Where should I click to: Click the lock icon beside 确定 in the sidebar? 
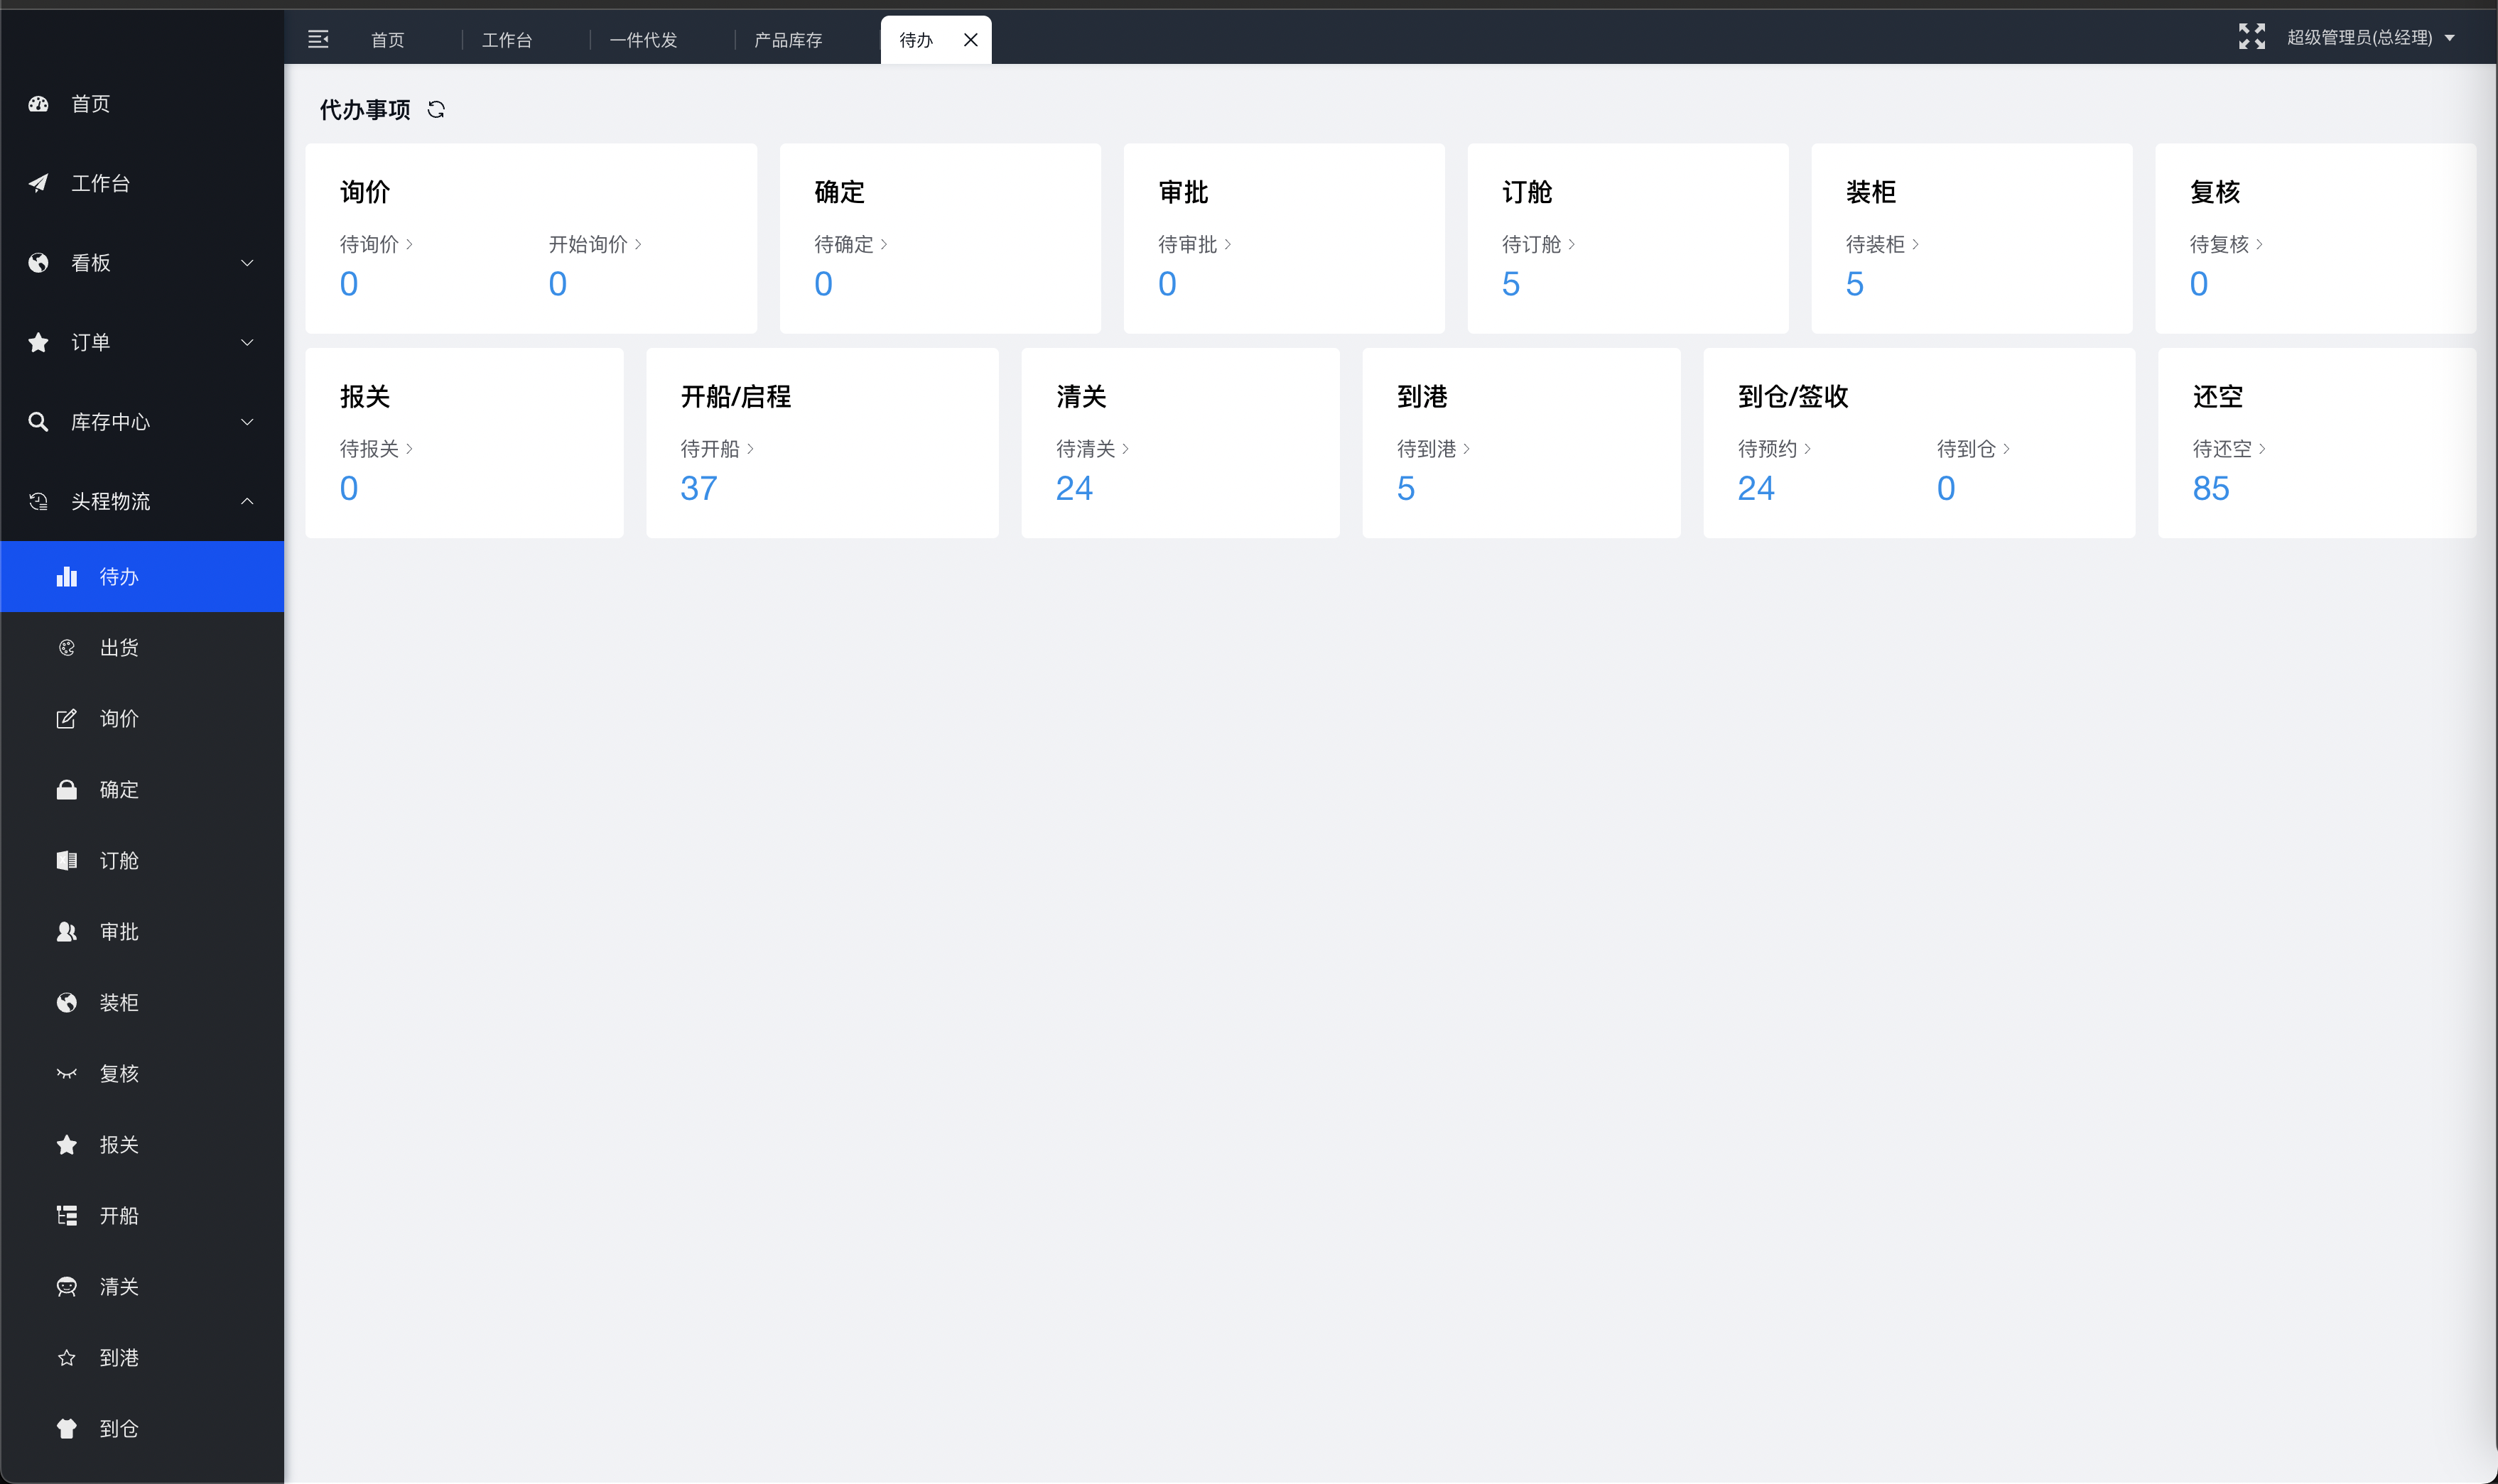coord(66,790)
